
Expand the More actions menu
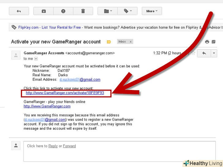coord(152,11)
